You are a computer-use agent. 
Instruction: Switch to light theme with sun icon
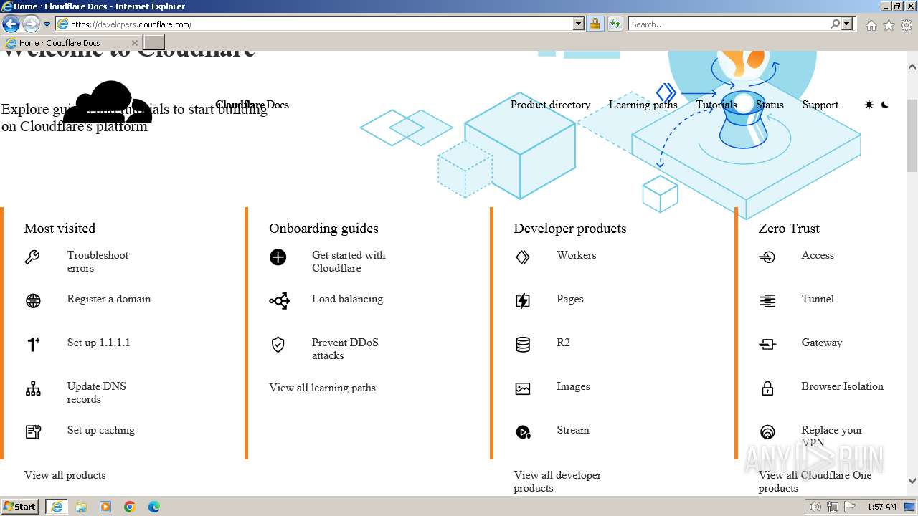pos(869,105)
